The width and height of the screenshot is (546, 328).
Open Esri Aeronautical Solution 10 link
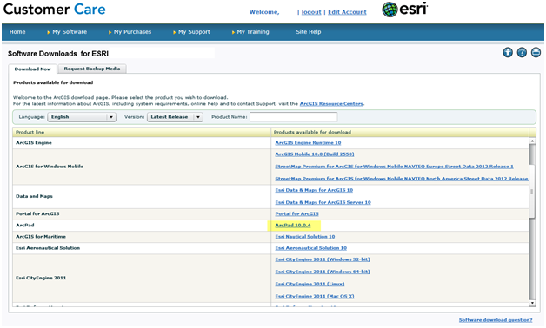coord(310,248)
